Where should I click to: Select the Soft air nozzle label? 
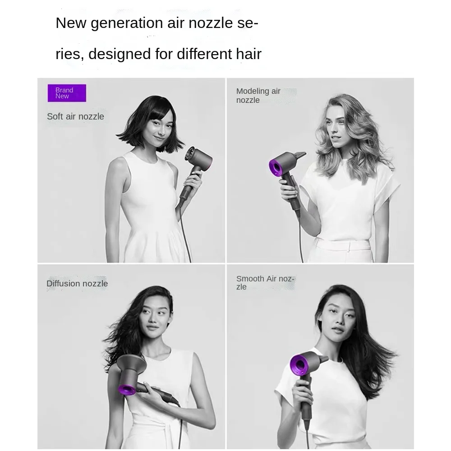[75, 116]
